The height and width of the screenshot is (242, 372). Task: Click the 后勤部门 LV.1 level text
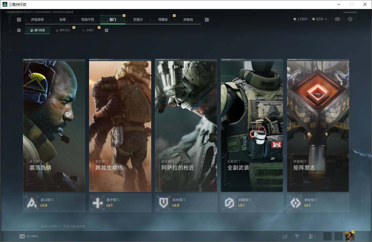pyautogui.click(x=241, y=205)
